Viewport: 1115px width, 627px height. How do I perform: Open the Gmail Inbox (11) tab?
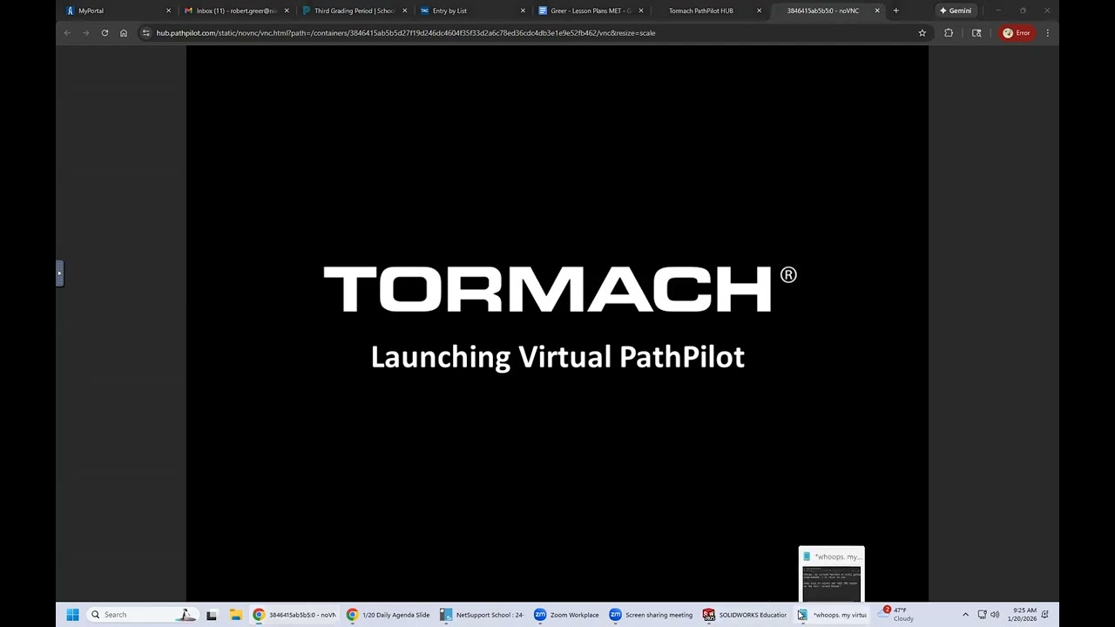(236, 10)
